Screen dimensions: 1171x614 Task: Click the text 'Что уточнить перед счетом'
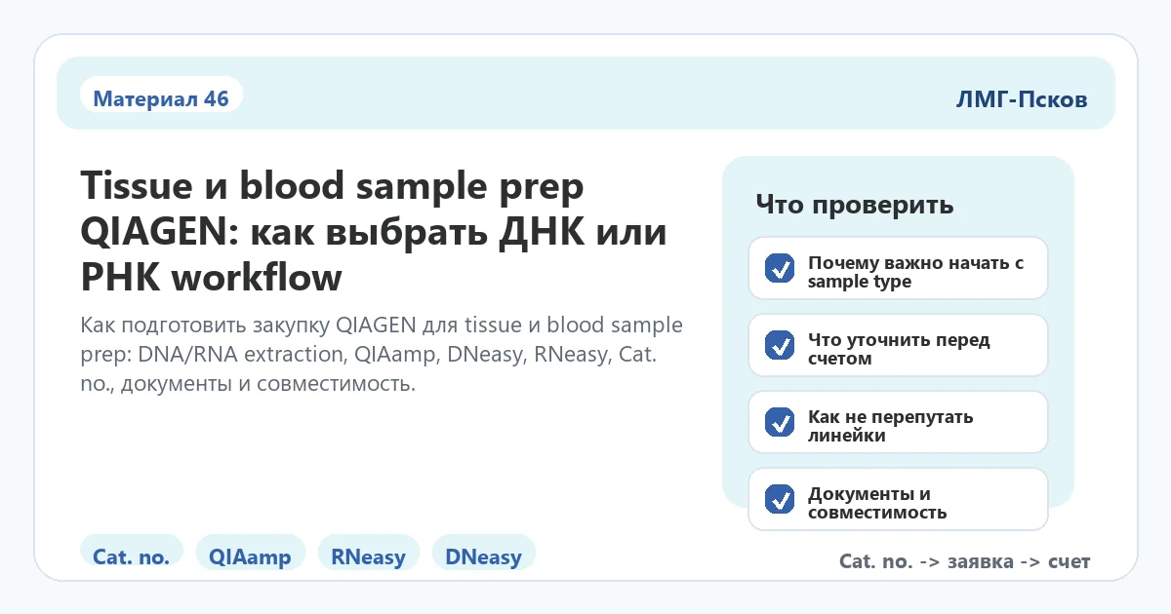tap(899, 349)
